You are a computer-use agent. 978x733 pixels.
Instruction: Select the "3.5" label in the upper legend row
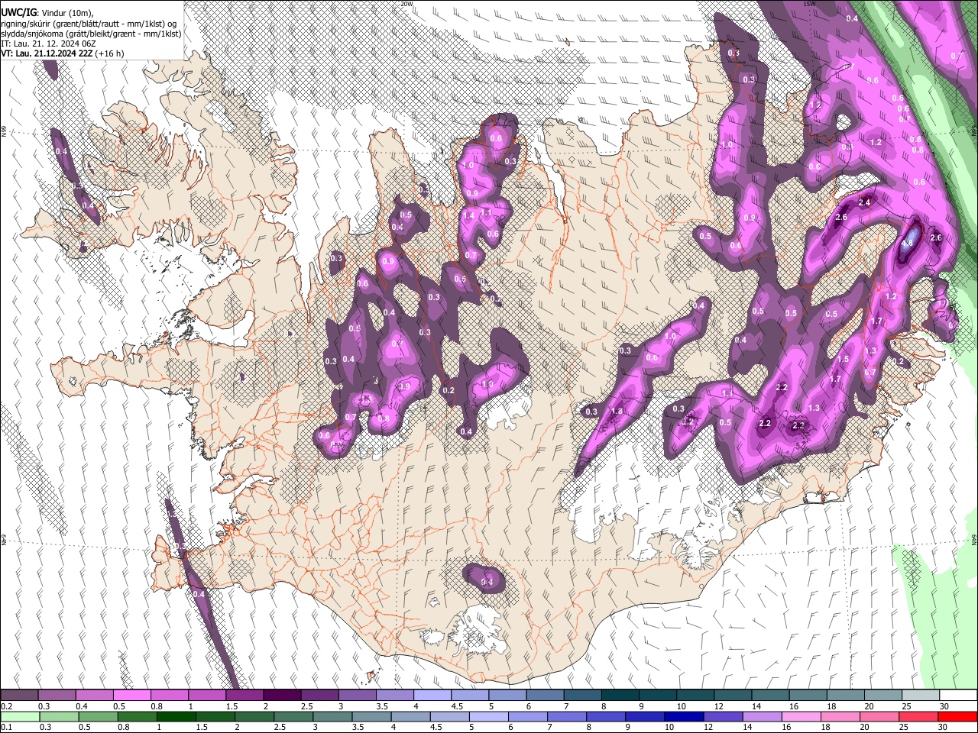coord(381,706)
